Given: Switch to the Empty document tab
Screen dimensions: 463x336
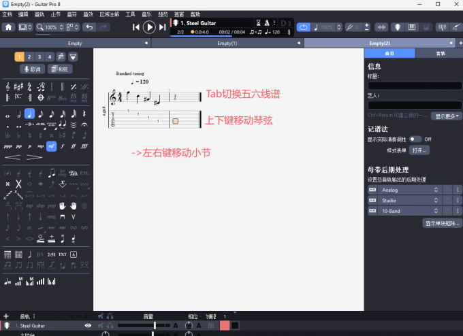Looking at the screenshot, I should tap(75, 43).
